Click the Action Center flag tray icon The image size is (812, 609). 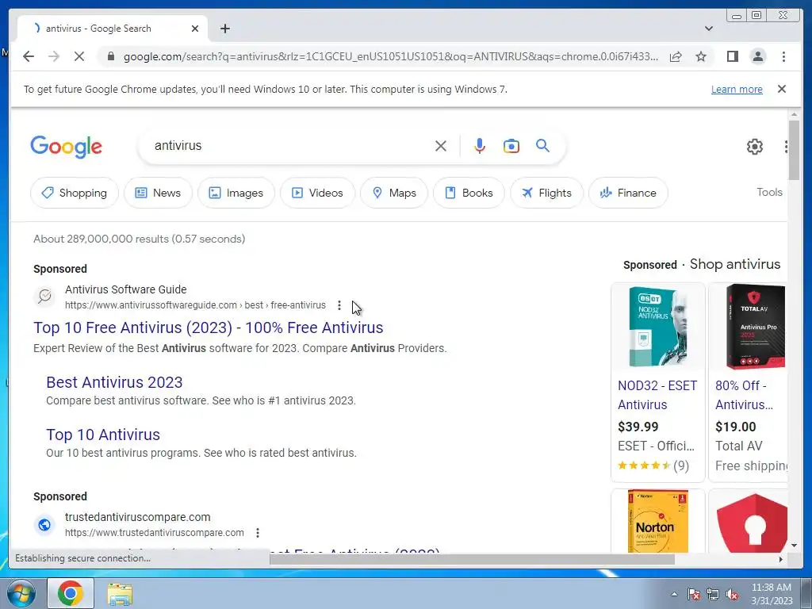(x=694, y=595)
